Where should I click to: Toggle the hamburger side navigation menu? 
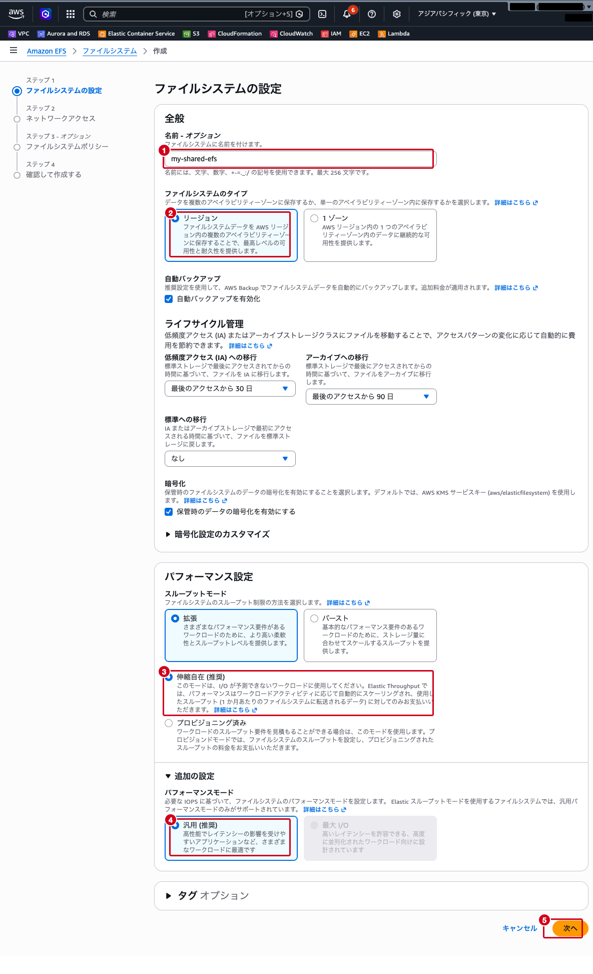[14, 51]
